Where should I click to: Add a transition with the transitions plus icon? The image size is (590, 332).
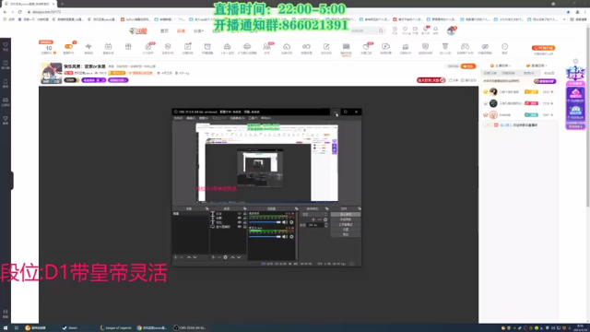(x=313, y=219)
